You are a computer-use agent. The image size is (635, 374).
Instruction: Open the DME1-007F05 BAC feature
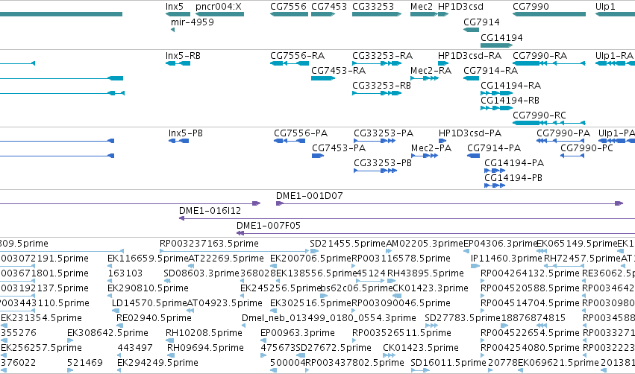click(x=436, y=233)
